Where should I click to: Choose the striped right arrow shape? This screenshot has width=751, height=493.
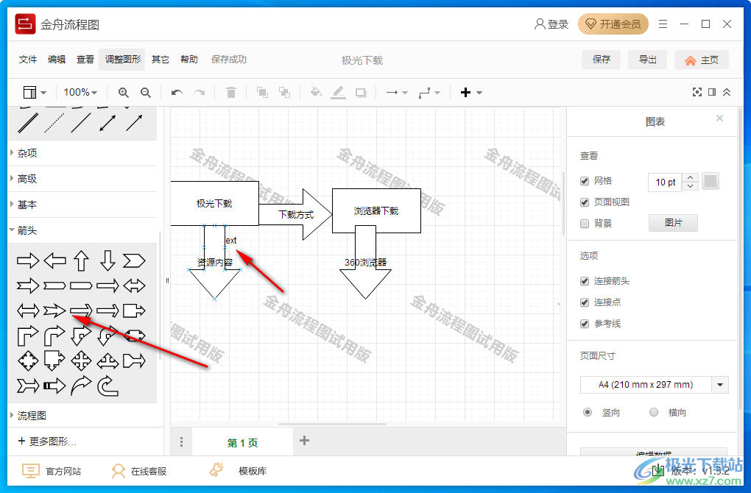pyautogui.click(x=54, y=386)
